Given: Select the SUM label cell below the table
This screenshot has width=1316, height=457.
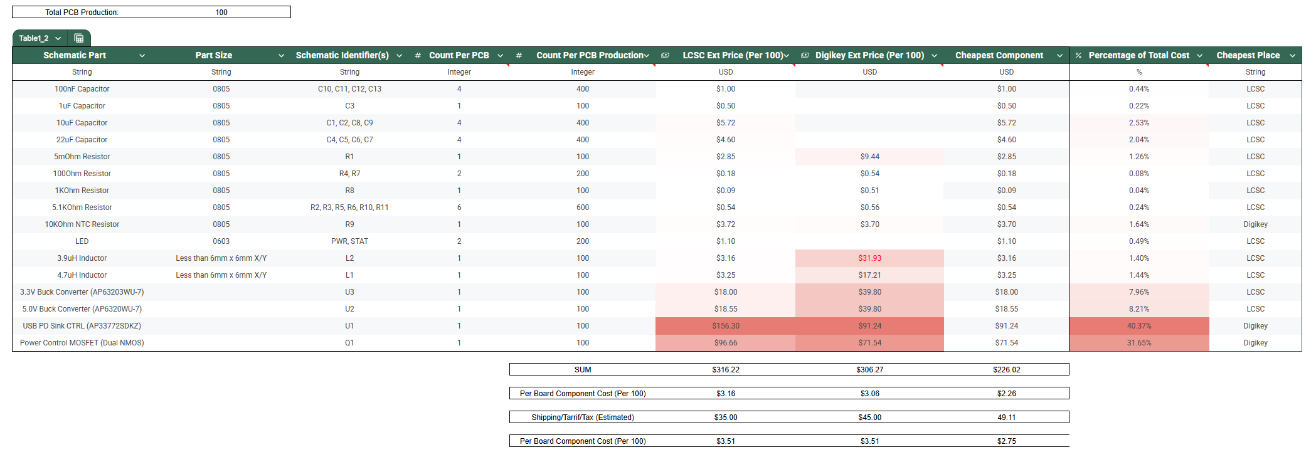Looking at the screenshot, I should pos(583,370).
